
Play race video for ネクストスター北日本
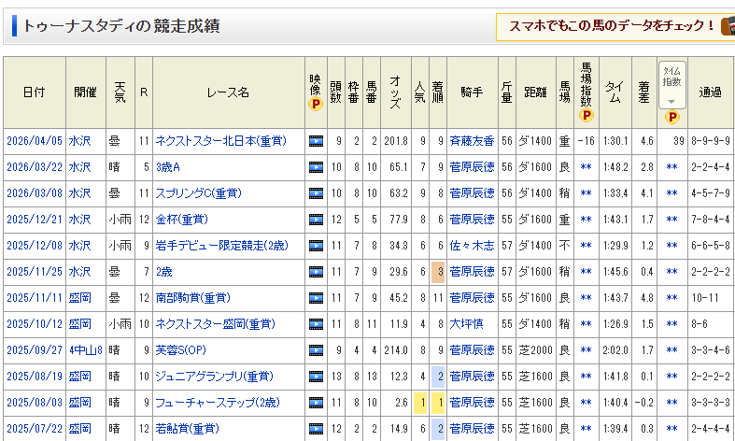pos(316,141)
